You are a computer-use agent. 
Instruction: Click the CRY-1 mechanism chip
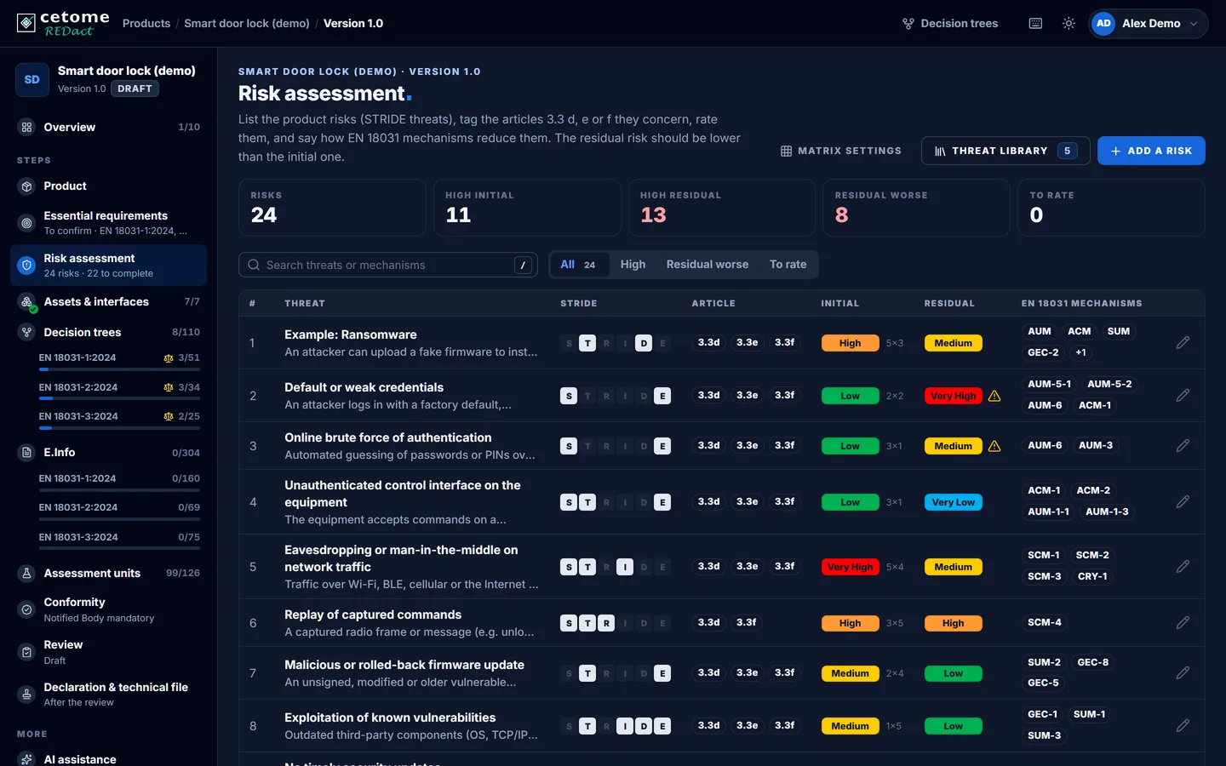click(x=1092, y=576)
